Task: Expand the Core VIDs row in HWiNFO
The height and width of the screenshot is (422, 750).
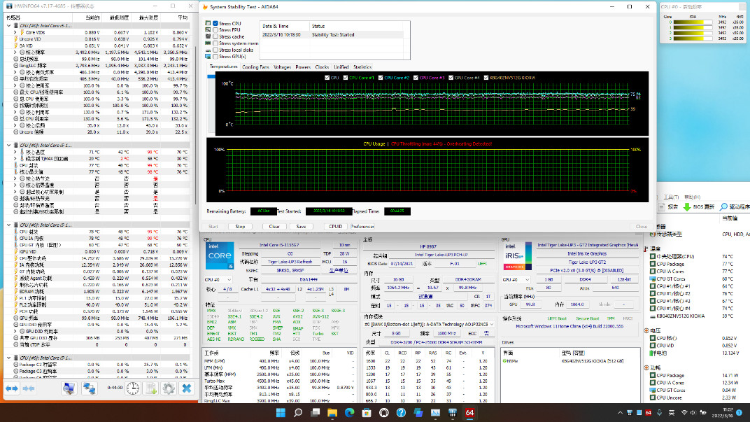Action: [x=15, y=32]
